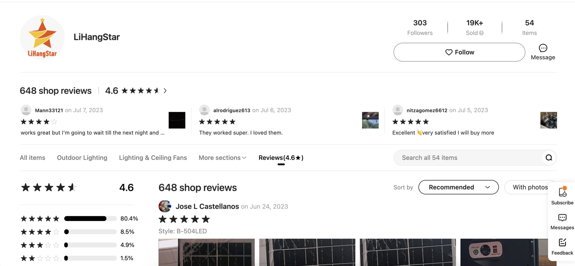Open the Subscribe icon in side panel
Image resolution: width=575 pixels, height=266 pixels.
coord(562,192)
